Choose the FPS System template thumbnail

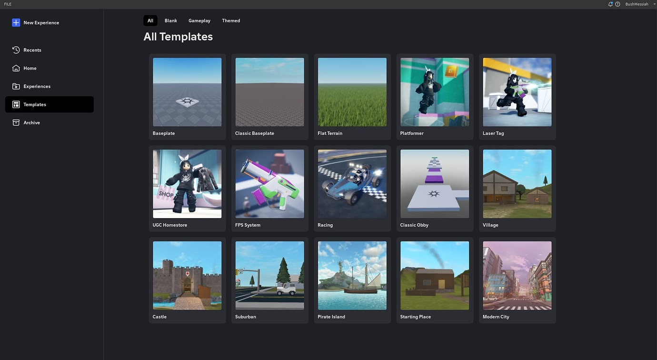point(269,184)
